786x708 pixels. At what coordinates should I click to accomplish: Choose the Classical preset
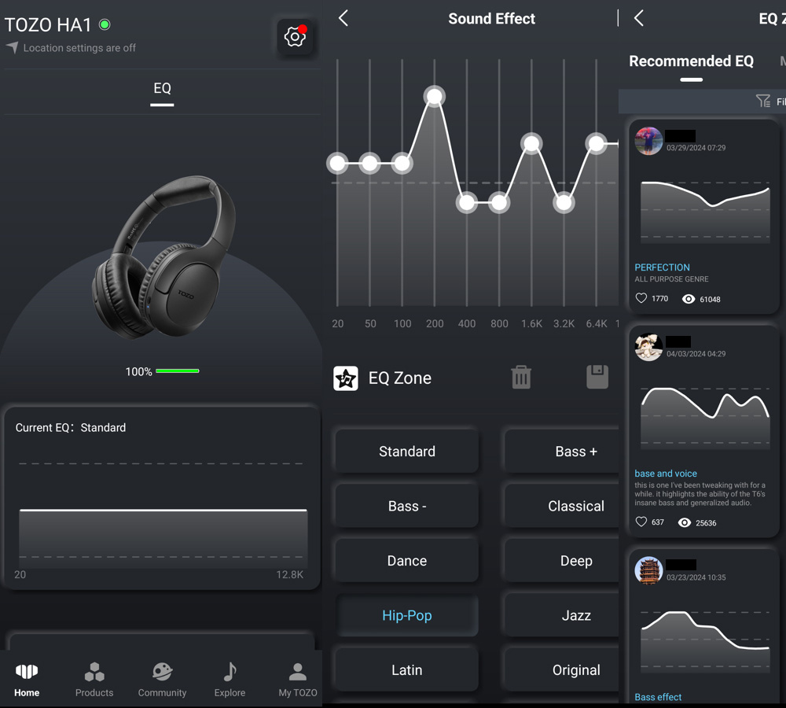(x=562, y=506)
